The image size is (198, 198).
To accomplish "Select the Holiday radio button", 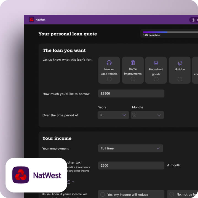I will [180, 79].
